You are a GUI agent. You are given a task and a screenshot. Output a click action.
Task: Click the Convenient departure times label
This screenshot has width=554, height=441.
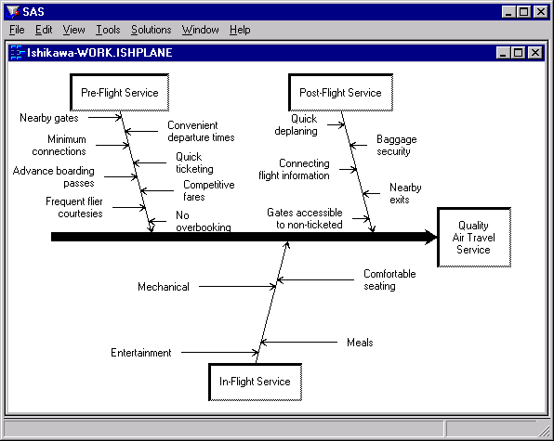pos(201,131)
